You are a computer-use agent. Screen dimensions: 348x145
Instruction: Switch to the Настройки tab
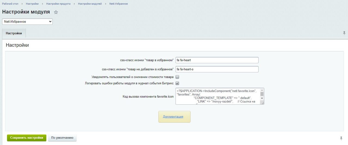click(x=14, y=33)
